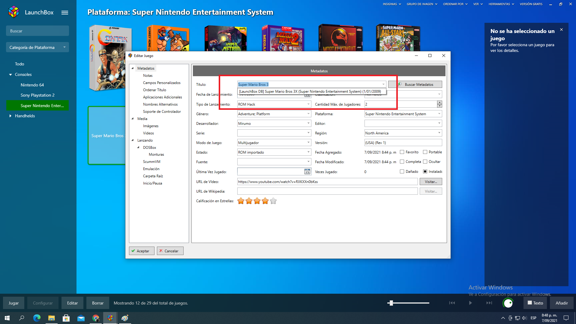Open the HERRAMIENTAS menu
The width and height of the screenshot is (576, 324).
501,4
